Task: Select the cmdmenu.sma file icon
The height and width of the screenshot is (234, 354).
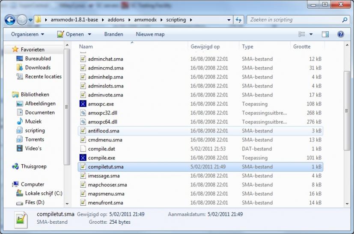Action: pyautogui.click(x=83, y=140)
